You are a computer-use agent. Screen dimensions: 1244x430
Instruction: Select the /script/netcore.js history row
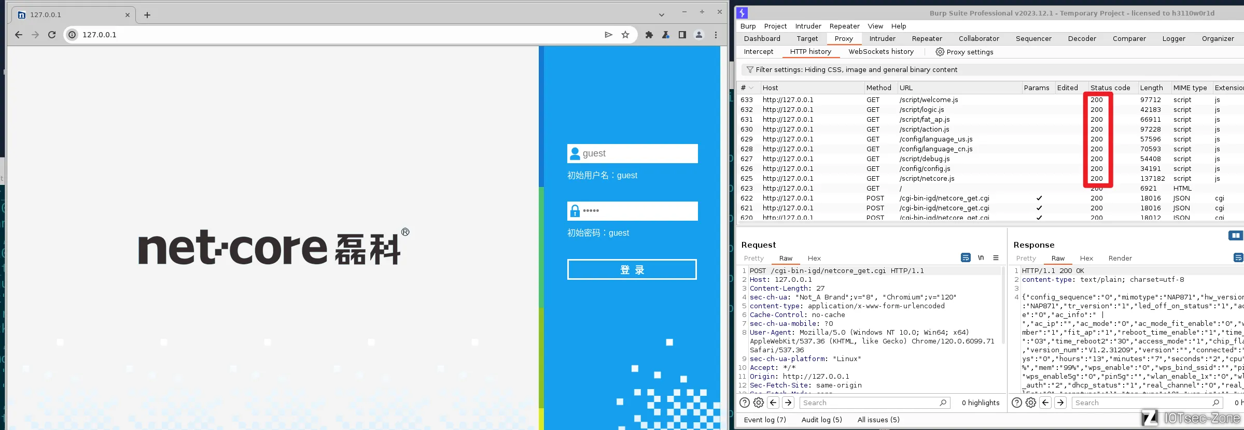coord(990,178)
